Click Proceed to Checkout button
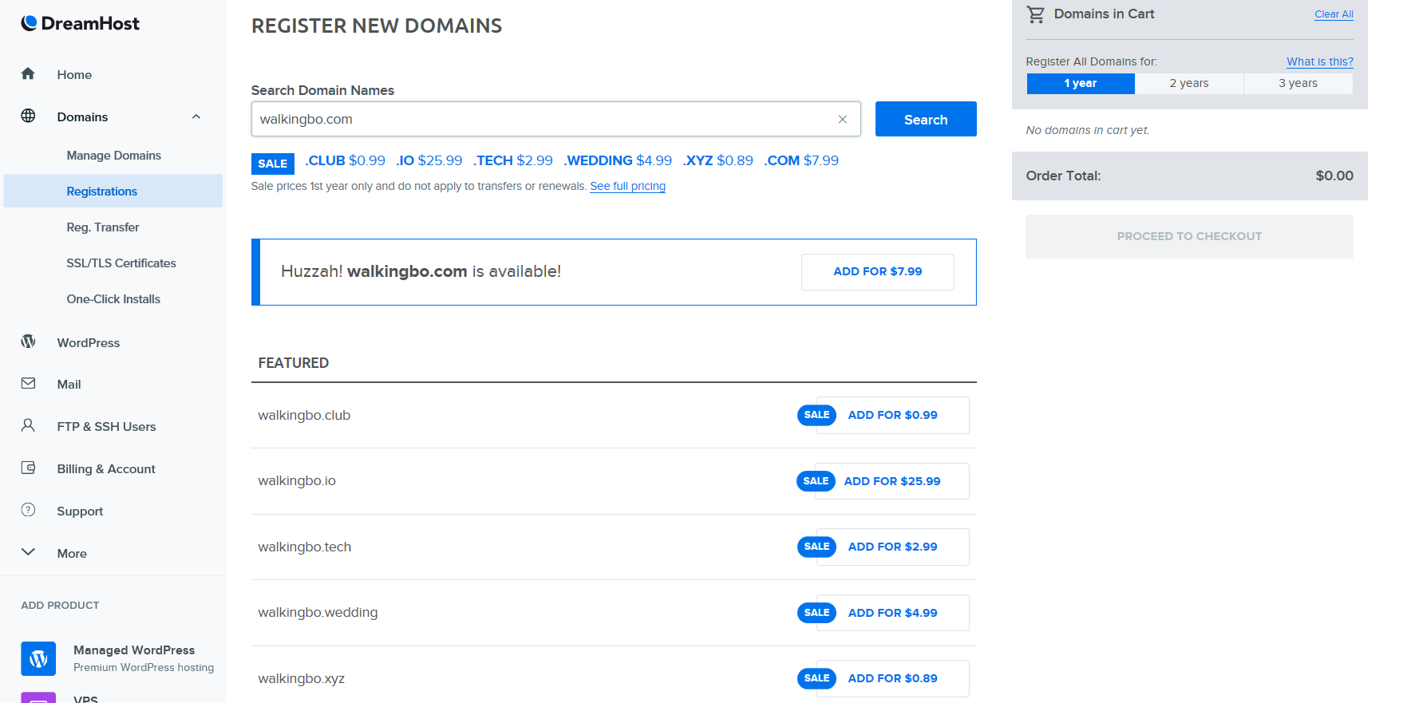 coord(1189,236)
